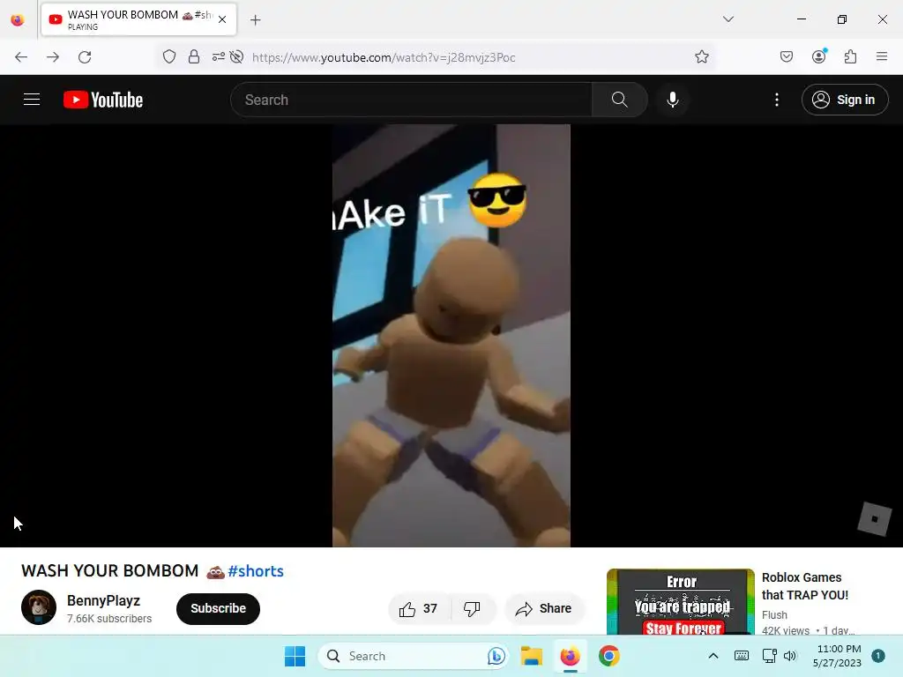Screen dimensions: 903x677
Task: Open the site permissions icon in address bar
Action: point(219,56)
